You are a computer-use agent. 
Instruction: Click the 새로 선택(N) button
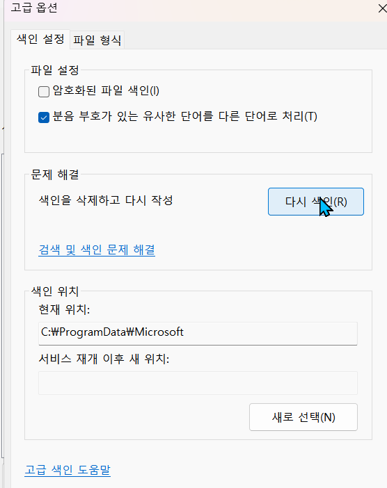pos(303,417)
